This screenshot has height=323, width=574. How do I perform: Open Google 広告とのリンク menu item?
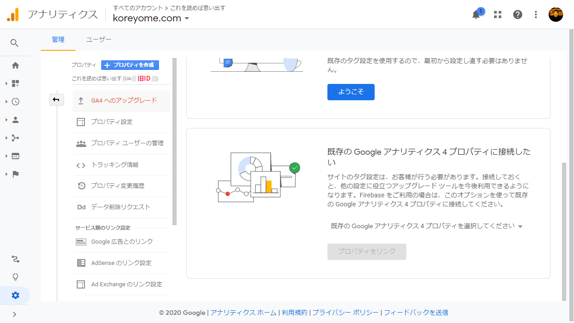pos(121,242)
